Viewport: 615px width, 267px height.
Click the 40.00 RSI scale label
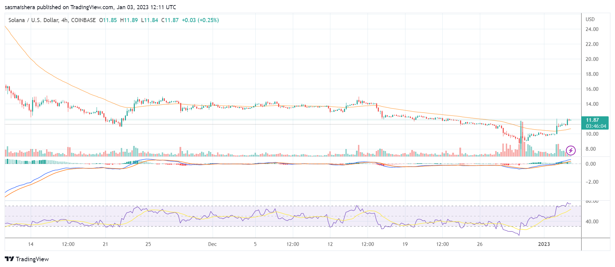592,221
